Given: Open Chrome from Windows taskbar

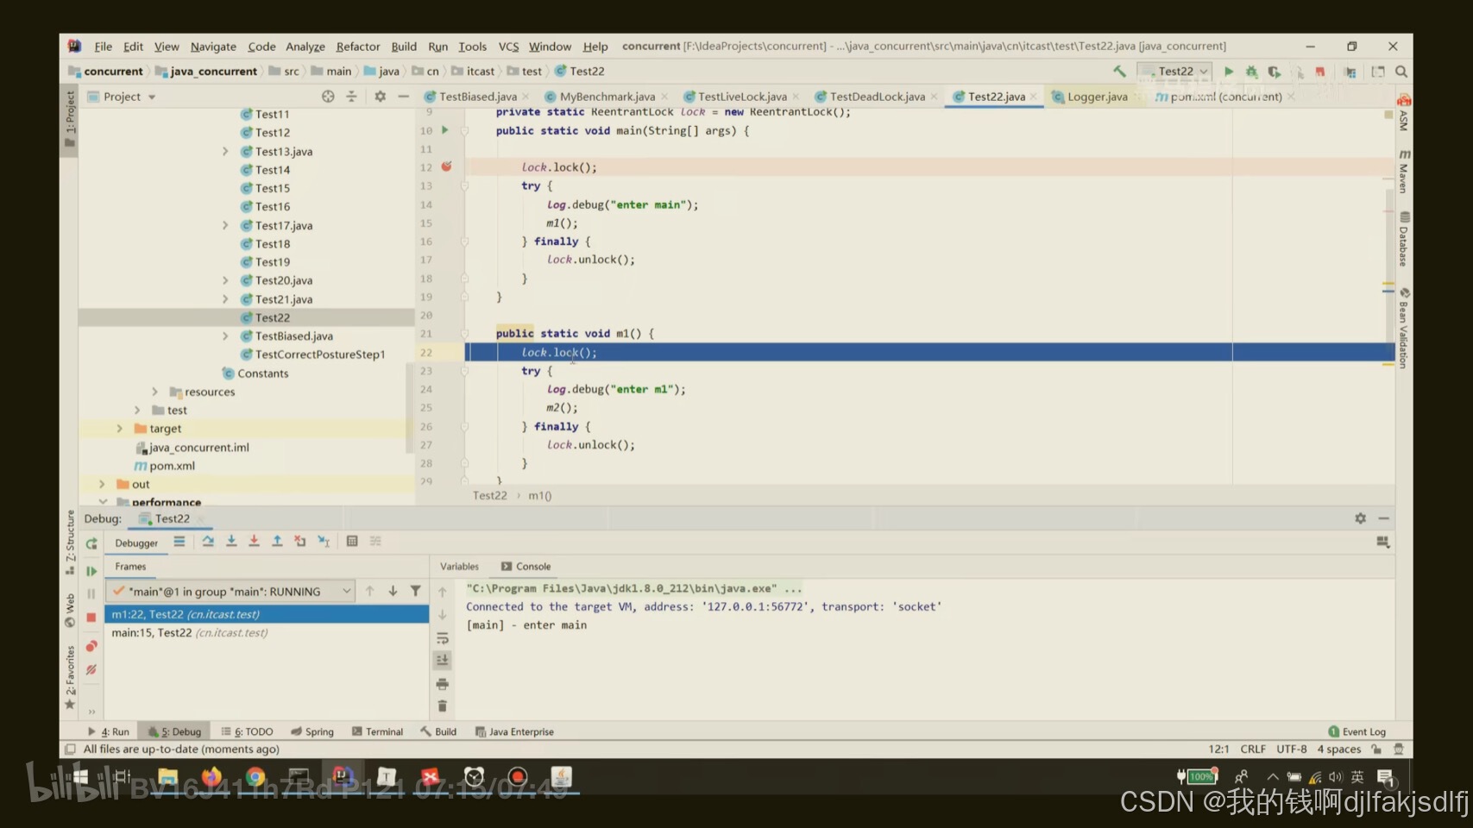Looking at the screenshot, I should pos(255,777).
